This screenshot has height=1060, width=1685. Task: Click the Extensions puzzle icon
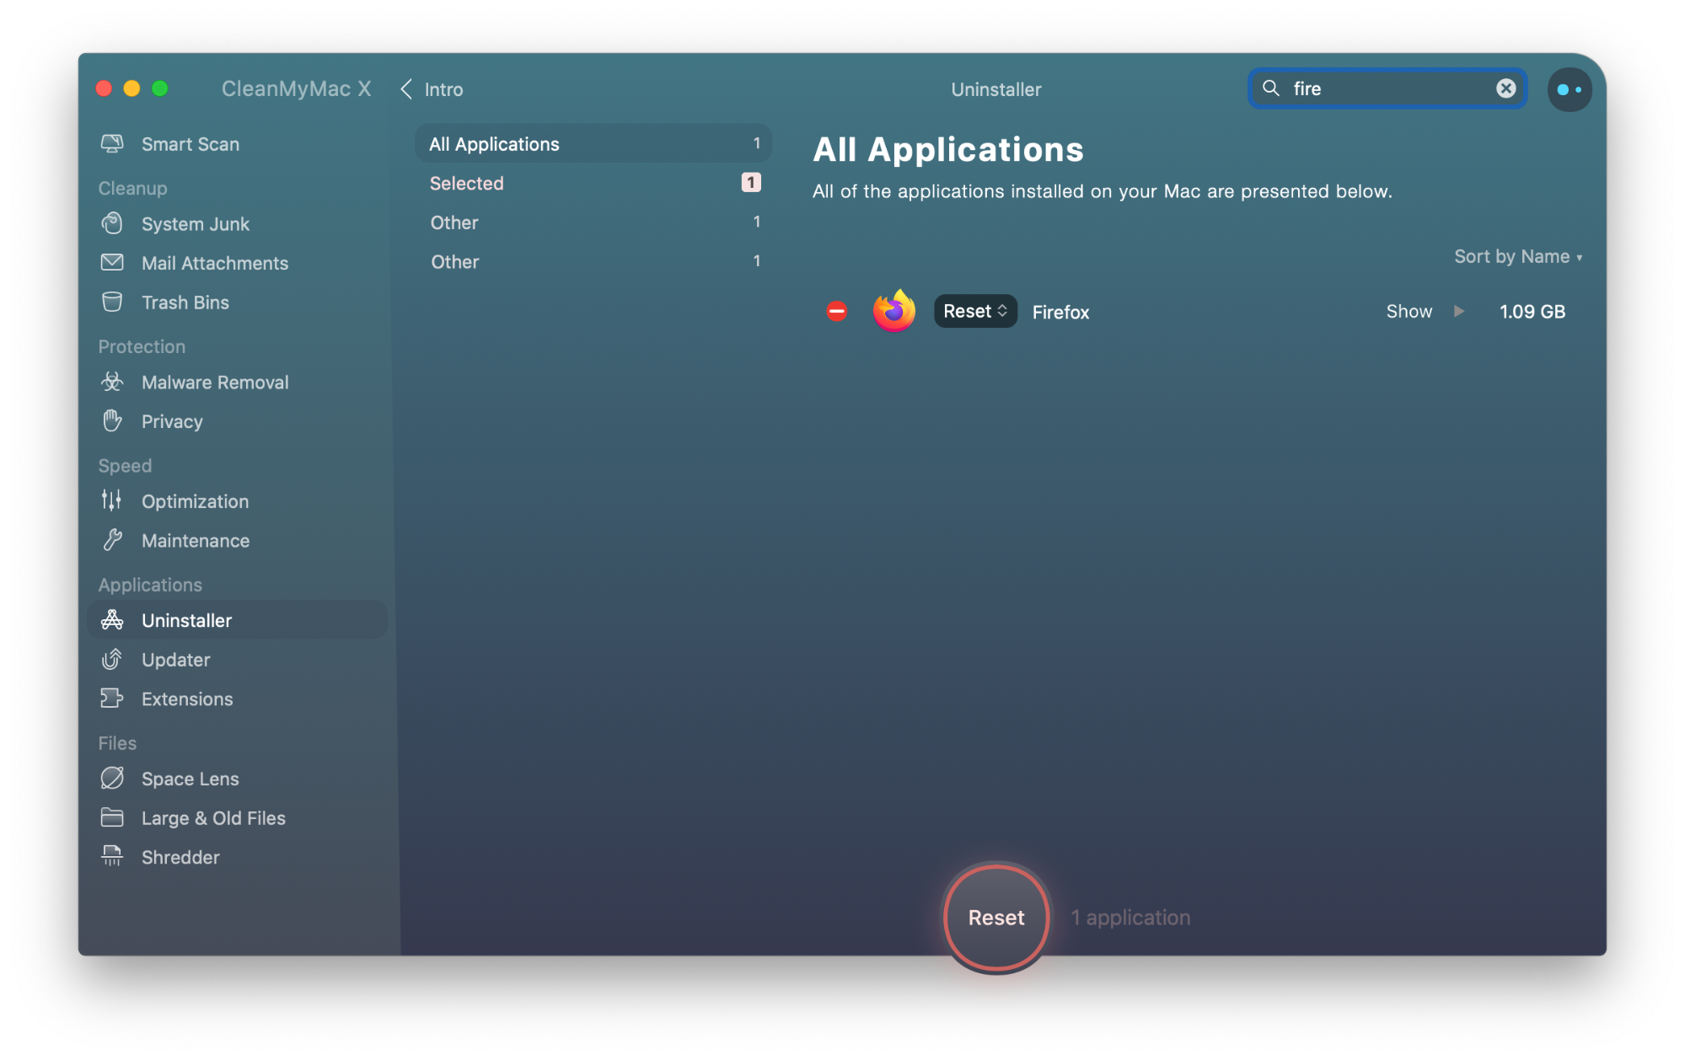pyautogui.click(x=112, y=699)
